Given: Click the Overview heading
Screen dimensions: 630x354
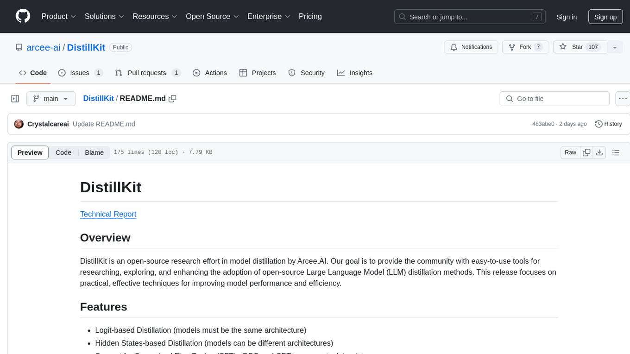Looking at the screenshot, I should [105, 238].
